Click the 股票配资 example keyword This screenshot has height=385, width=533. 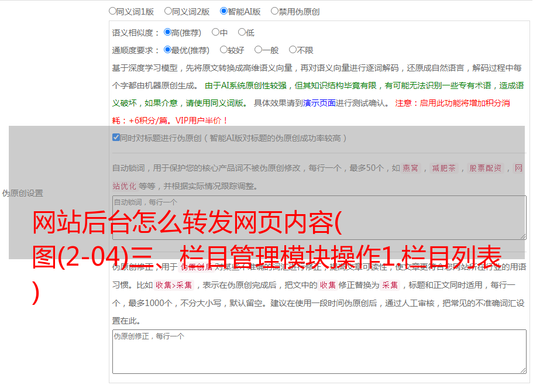point(486,168)
